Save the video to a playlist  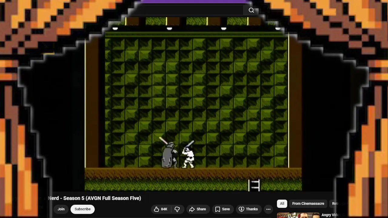(222, 209)
